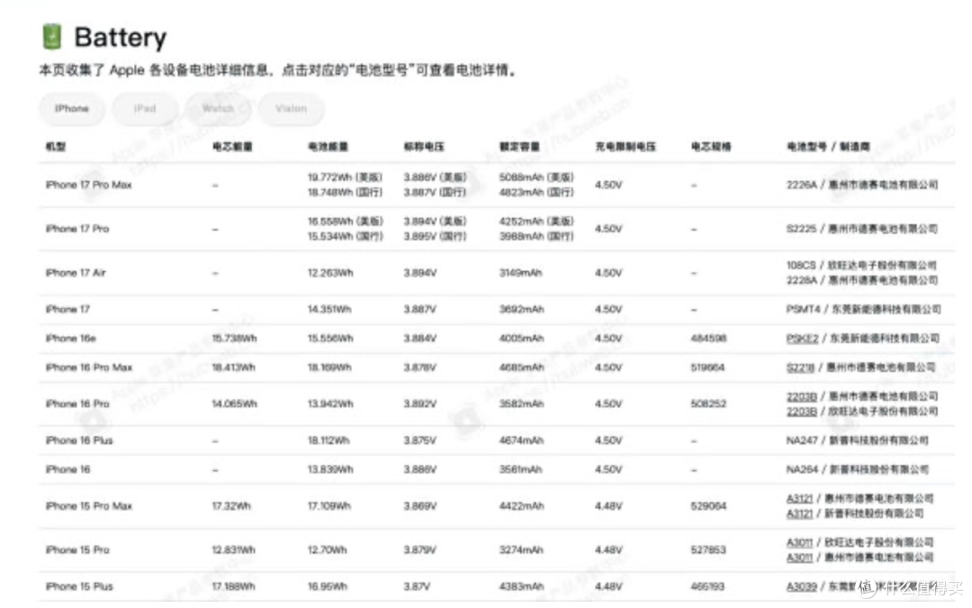Click the 15.738Wh cell energy value
The image size is (972, 608).
234,338
